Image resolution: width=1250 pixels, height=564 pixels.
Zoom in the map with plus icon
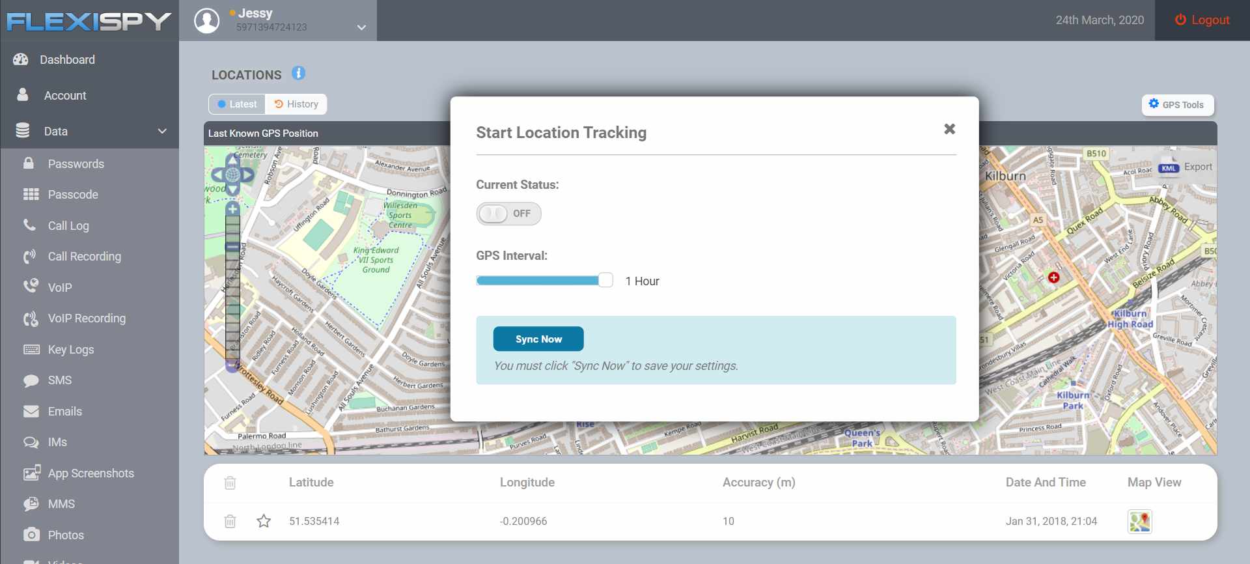coord(232,208)
